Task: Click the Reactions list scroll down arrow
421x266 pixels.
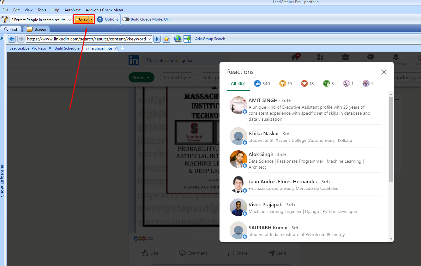Action: tap(391, 239)
